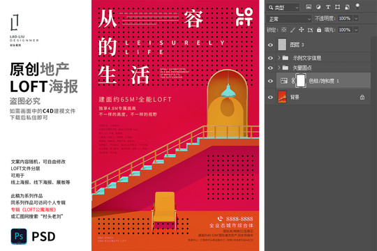Open the 不透明度 opacity slider arrow
The height and width of the screenshot is (251, 377).
(356, 19)
